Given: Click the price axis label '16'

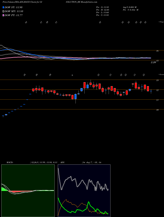Looking at the screenshot, I should coord(157,51).
